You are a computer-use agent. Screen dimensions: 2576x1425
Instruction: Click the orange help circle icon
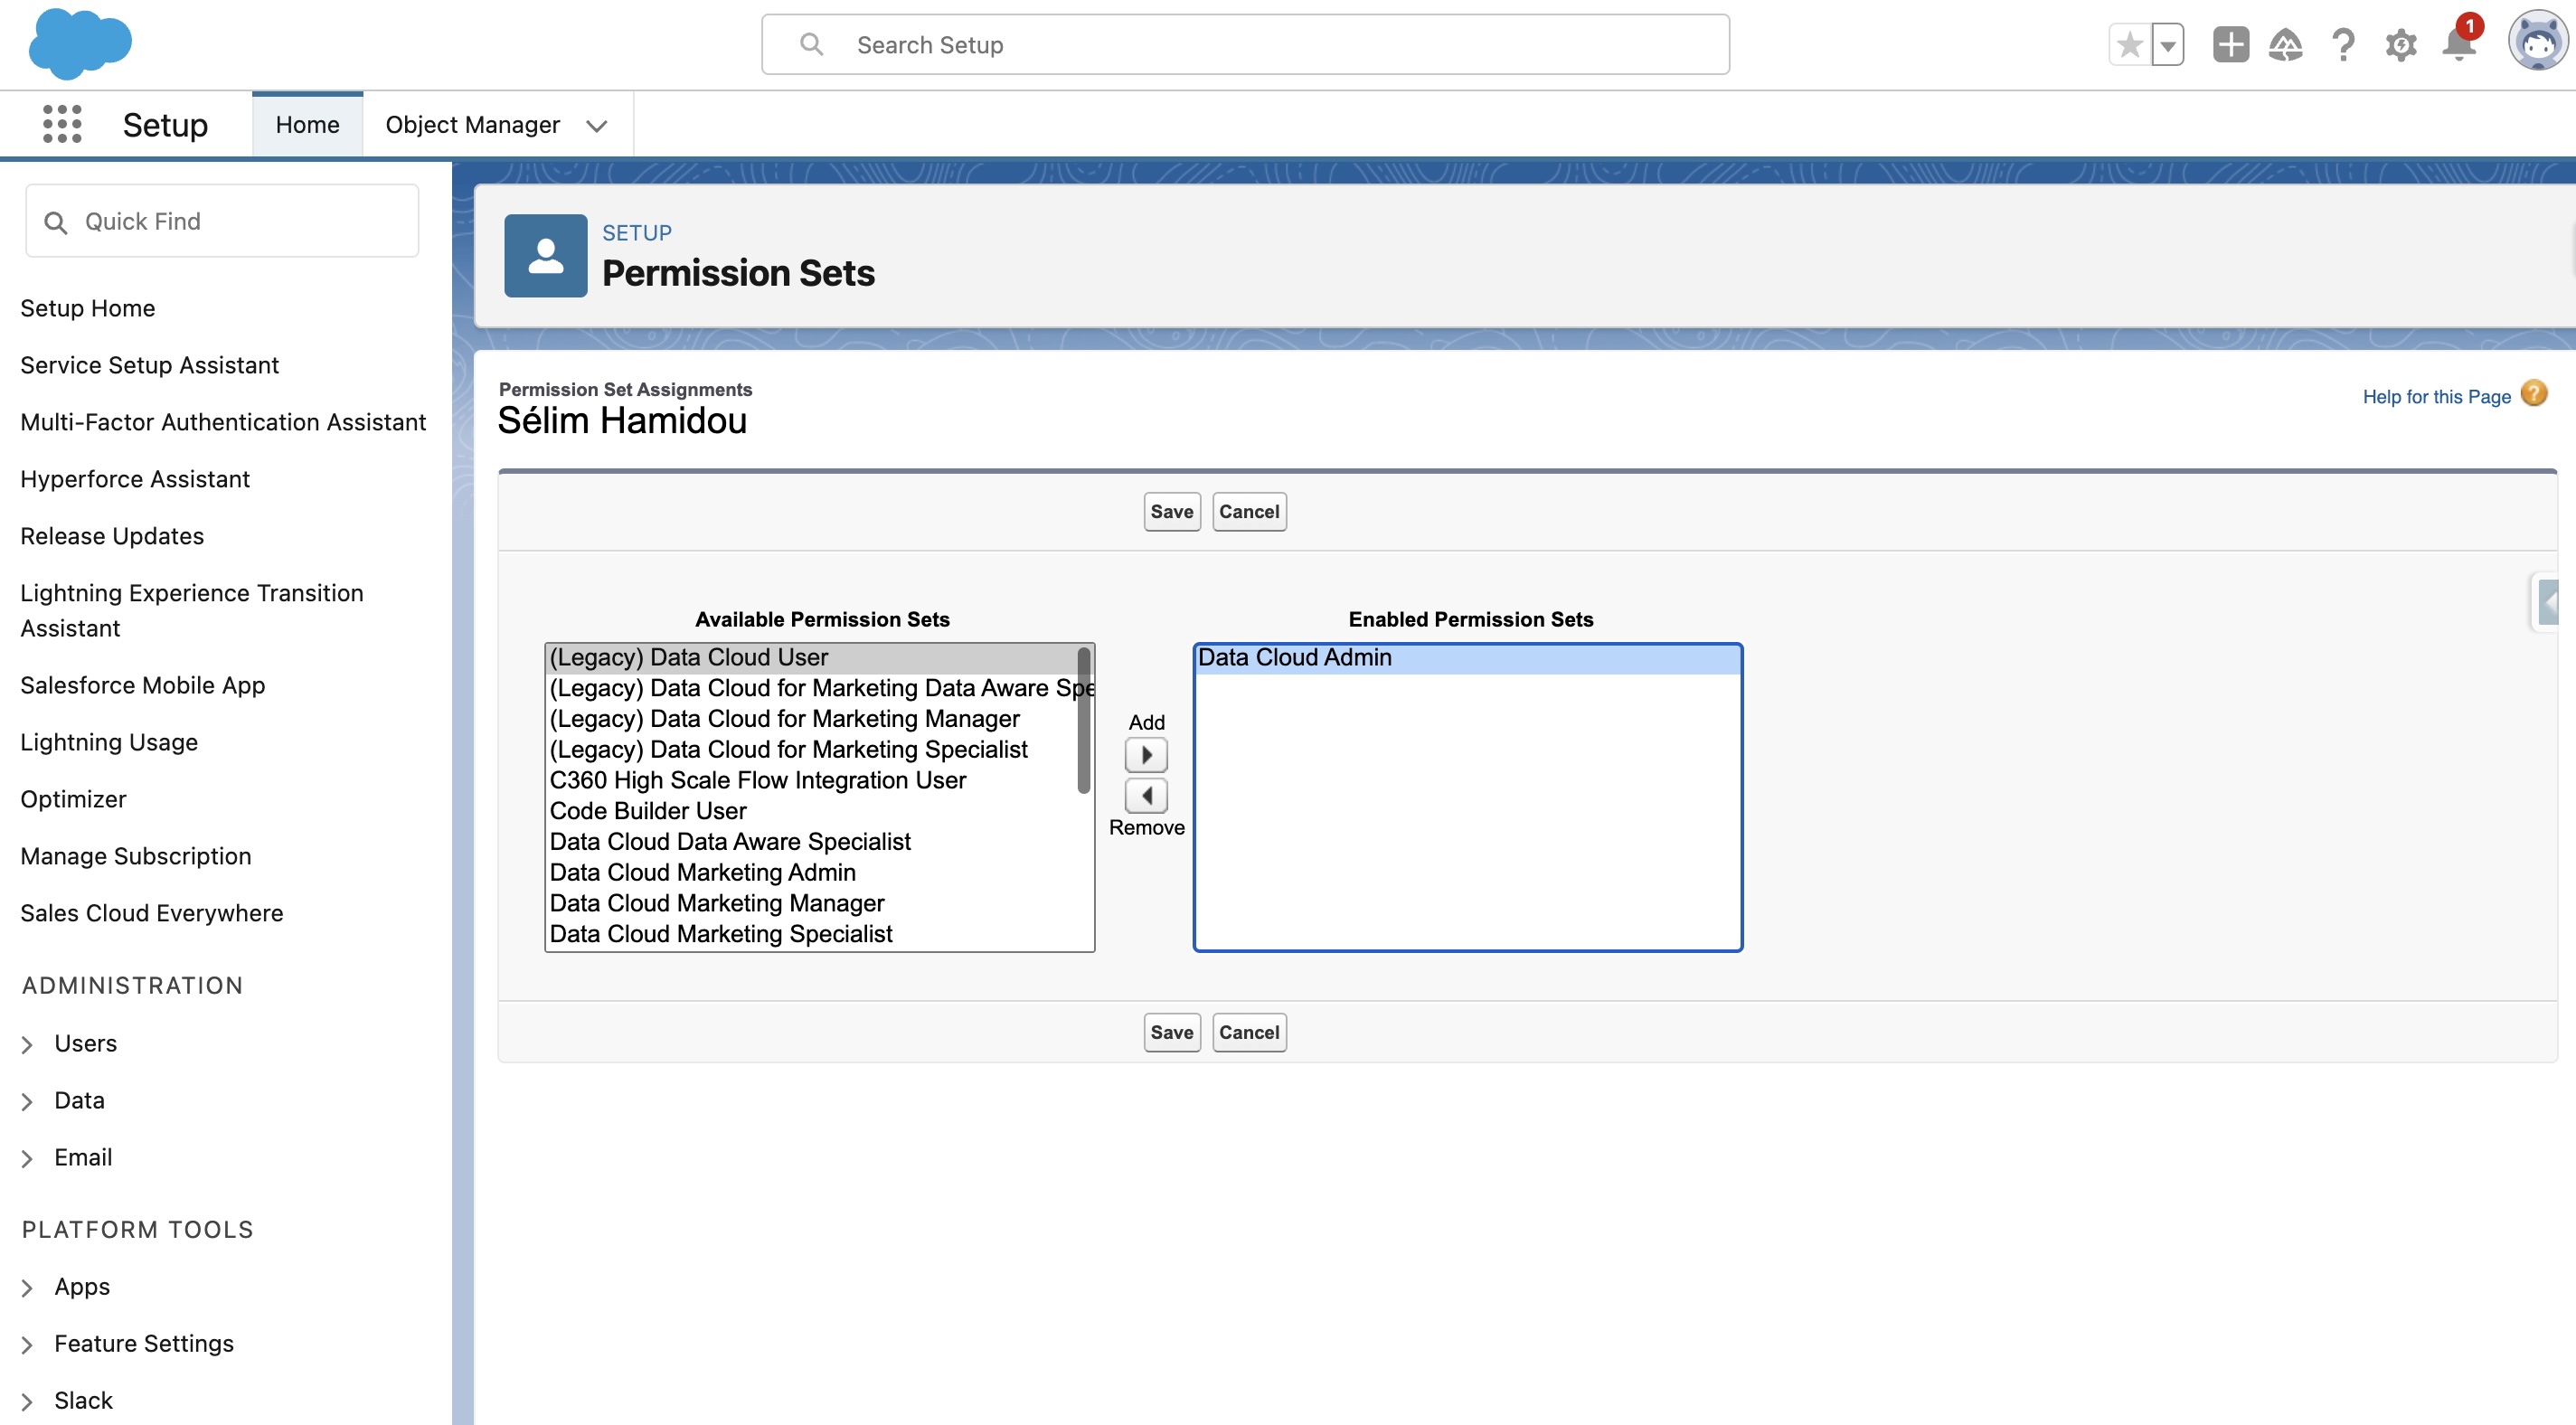[2534, 394]
